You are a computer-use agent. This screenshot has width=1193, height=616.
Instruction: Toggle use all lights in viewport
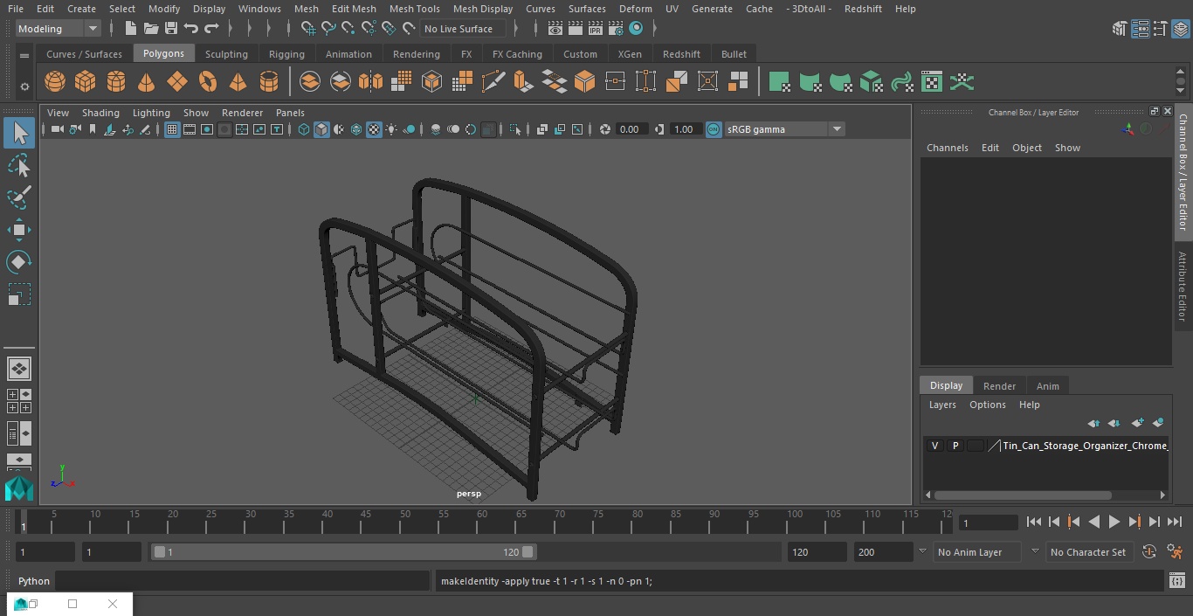[391, 129]
